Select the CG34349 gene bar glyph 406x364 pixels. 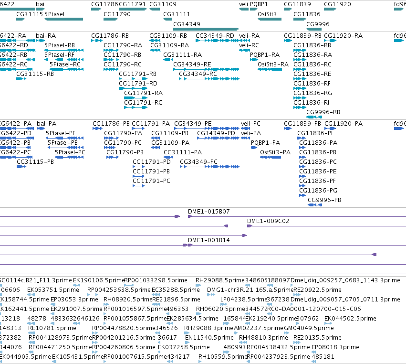[206, 29]
